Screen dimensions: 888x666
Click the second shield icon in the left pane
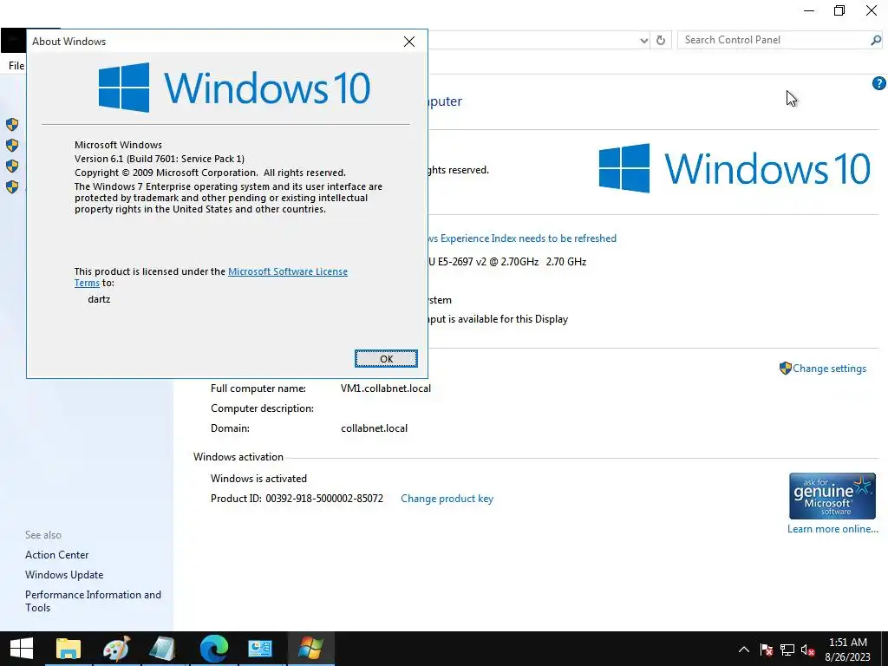(x=12, y=146)
